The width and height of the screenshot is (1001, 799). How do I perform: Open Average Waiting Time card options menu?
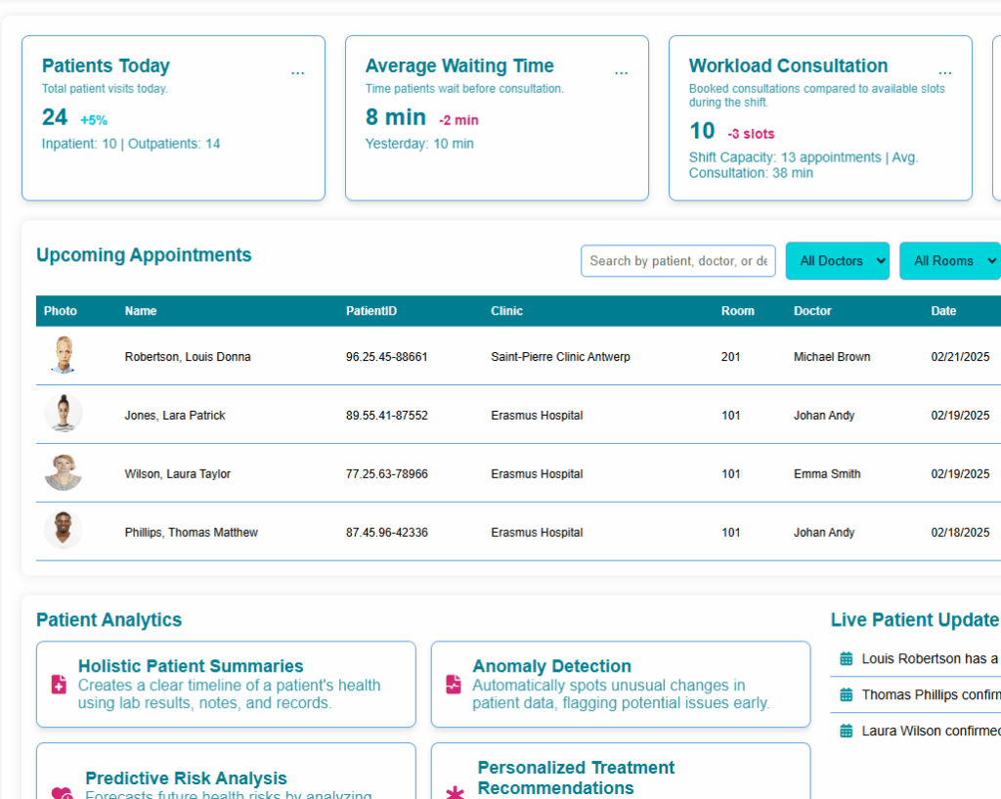click(x=621, y=72)
